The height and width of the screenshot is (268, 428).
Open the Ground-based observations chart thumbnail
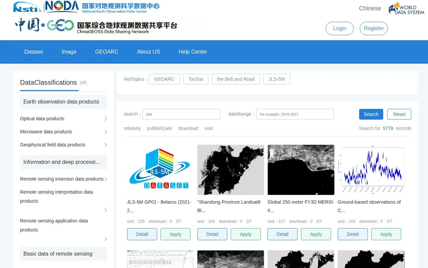pyautogui.click(x=371, y=170)
